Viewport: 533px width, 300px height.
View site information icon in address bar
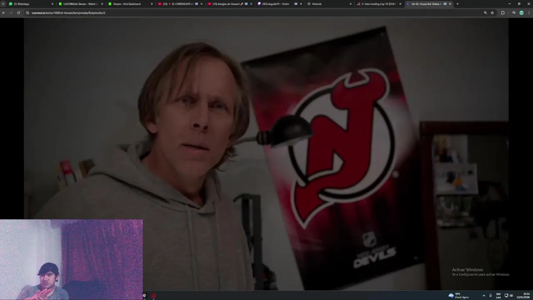pos(27,13)
